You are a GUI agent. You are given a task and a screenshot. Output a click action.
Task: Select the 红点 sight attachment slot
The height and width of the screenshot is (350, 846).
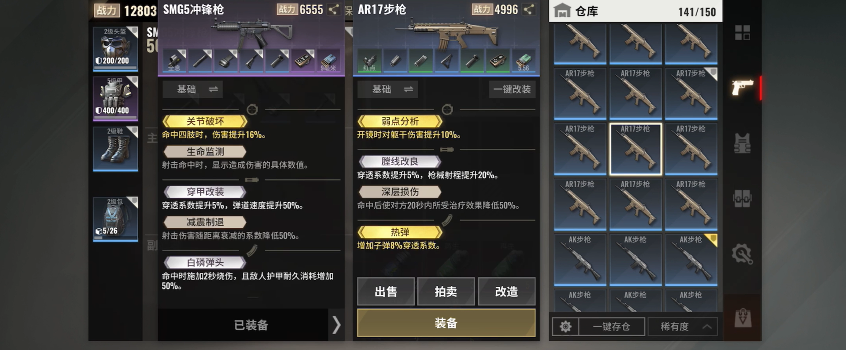point(369,61)
